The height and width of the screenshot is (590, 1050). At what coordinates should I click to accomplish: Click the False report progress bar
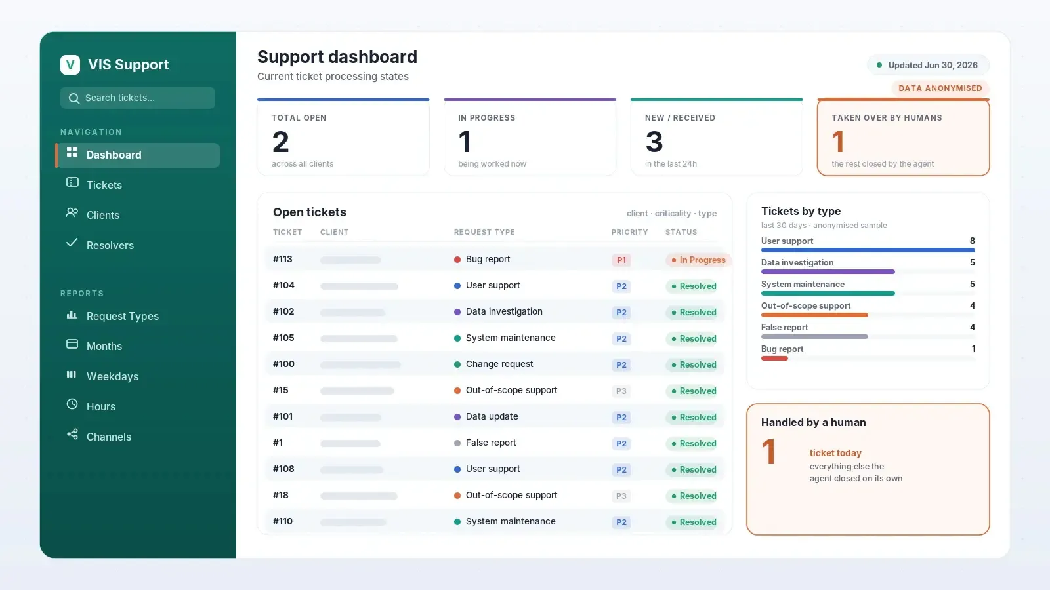coord(868,336)
